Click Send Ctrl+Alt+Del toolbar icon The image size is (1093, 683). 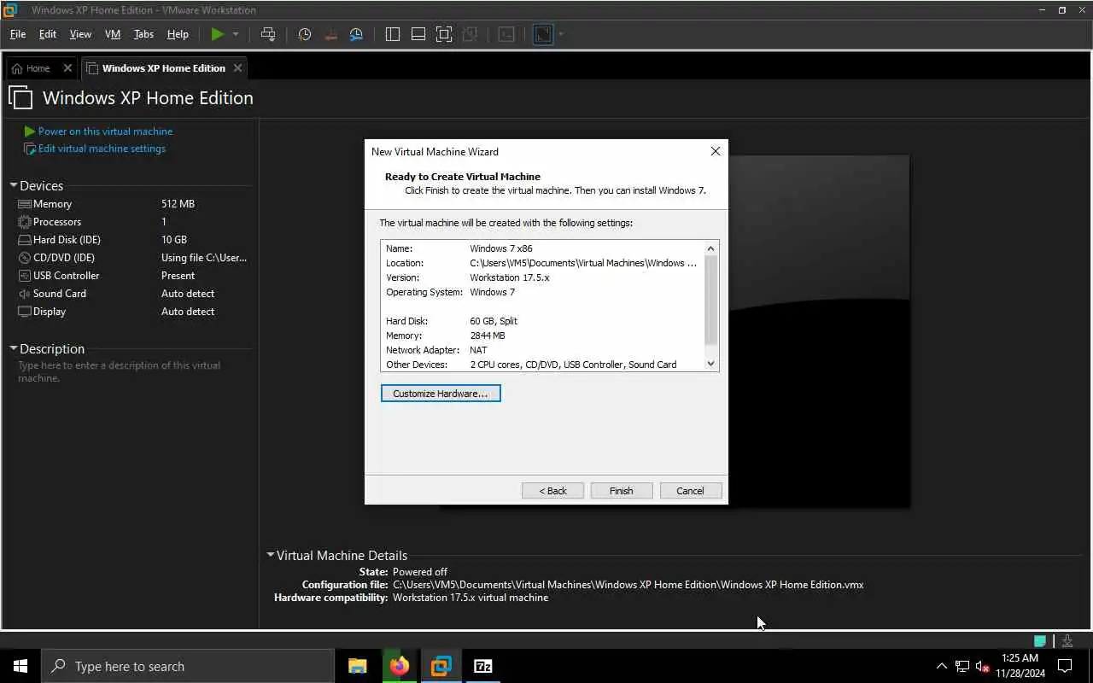(268, 34)
